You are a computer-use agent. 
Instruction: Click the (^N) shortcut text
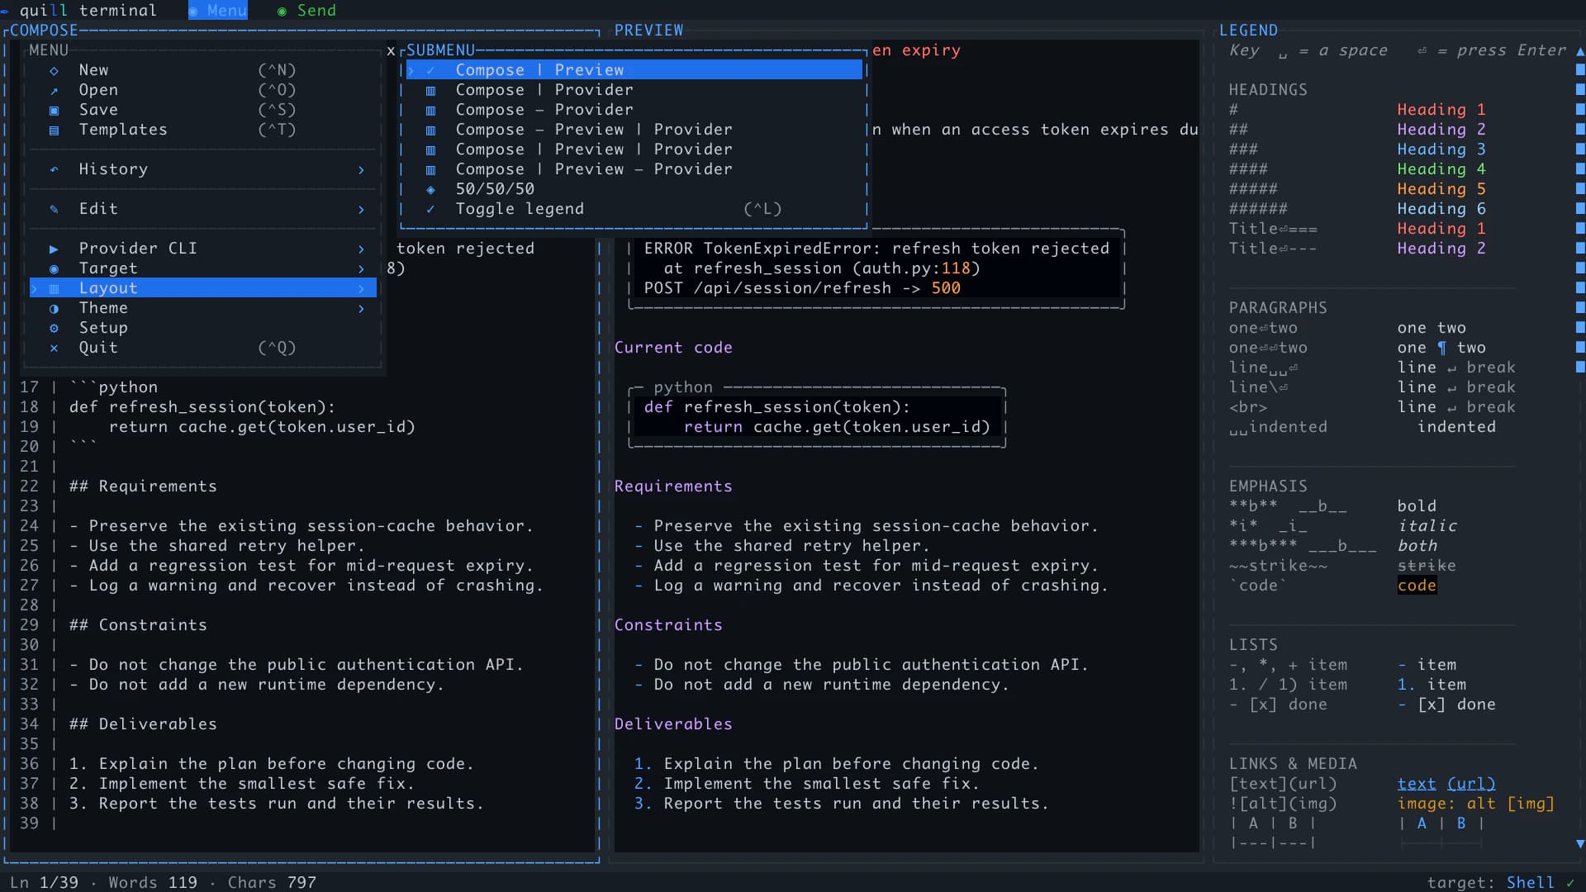277,70
